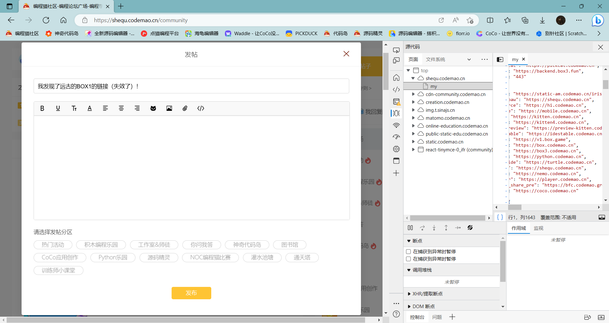
Task: Select the Python乐园 post section
Action: pyautogui.click(x=113, y=257)
